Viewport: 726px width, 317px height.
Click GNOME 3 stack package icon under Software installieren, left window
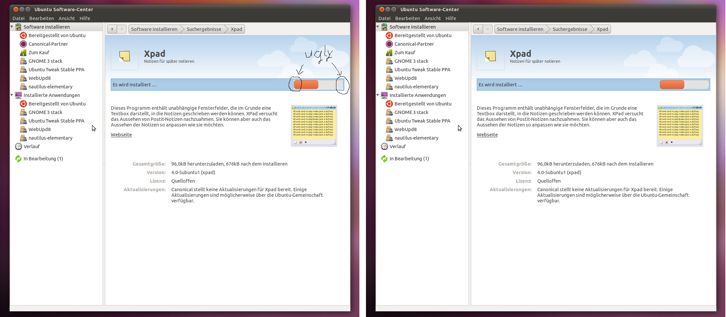point(23,61)
